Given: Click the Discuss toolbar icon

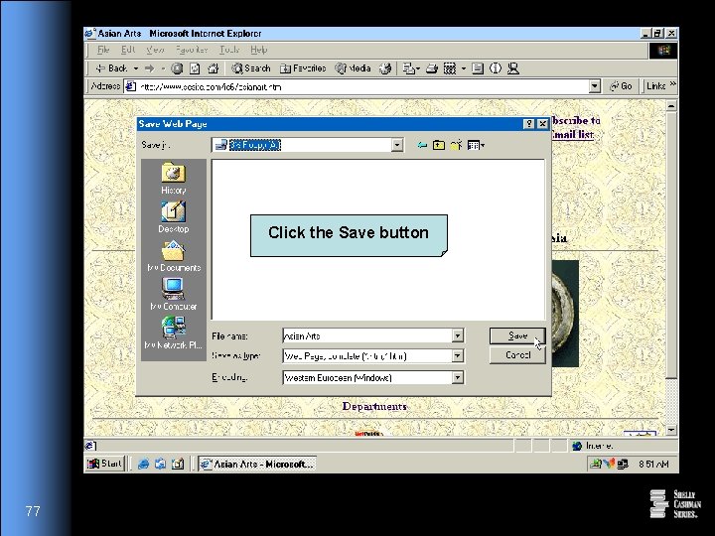Looking at the screenshot, I should tap(478, 68).
